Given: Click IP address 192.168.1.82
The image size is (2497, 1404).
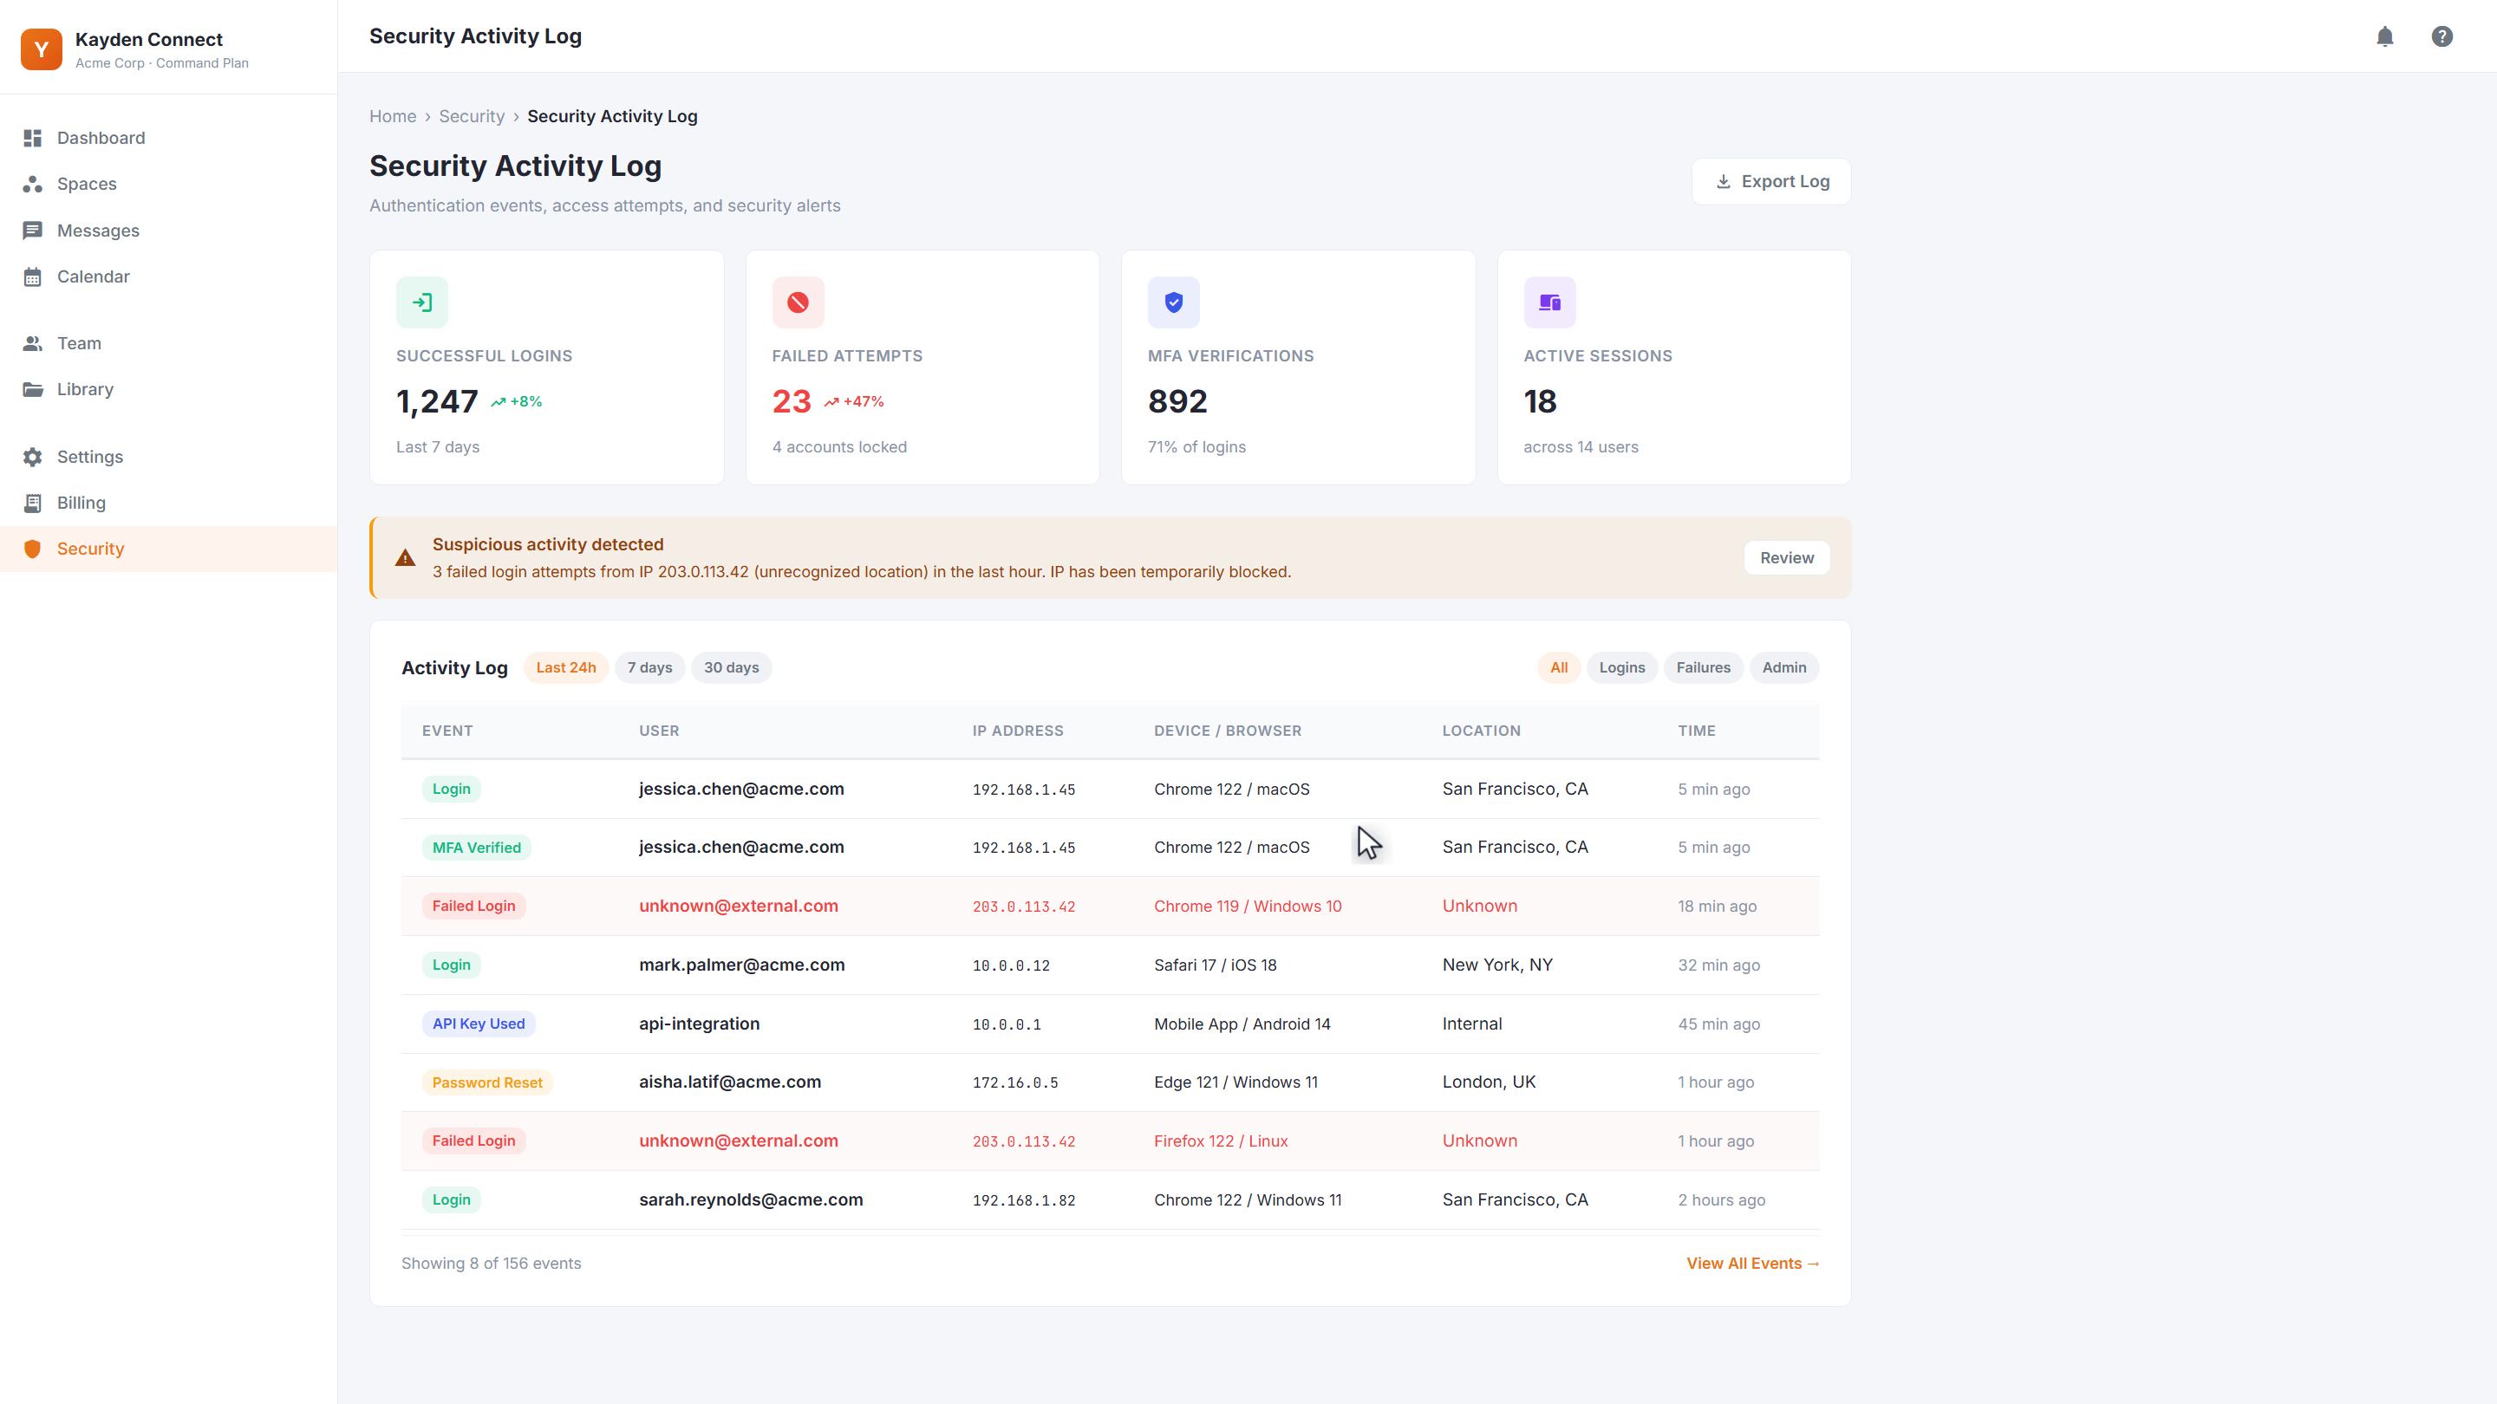Looking at the screenshot, I should pyautogui.click(x=1024, y=1200).
